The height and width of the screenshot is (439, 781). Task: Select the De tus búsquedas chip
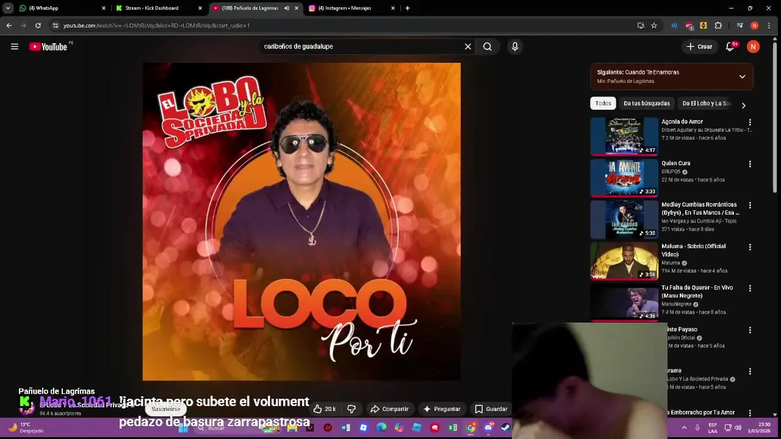646,104
